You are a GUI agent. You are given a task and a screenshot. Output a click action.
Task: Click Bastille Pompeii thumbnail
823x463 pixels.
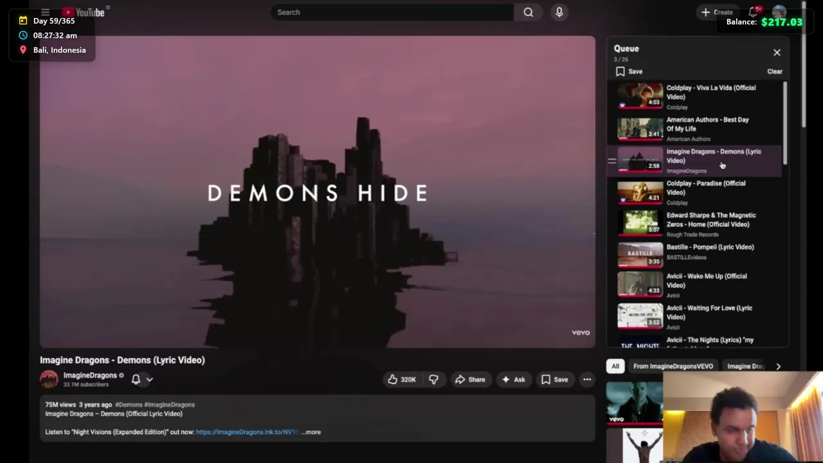[x=640, y=255]
